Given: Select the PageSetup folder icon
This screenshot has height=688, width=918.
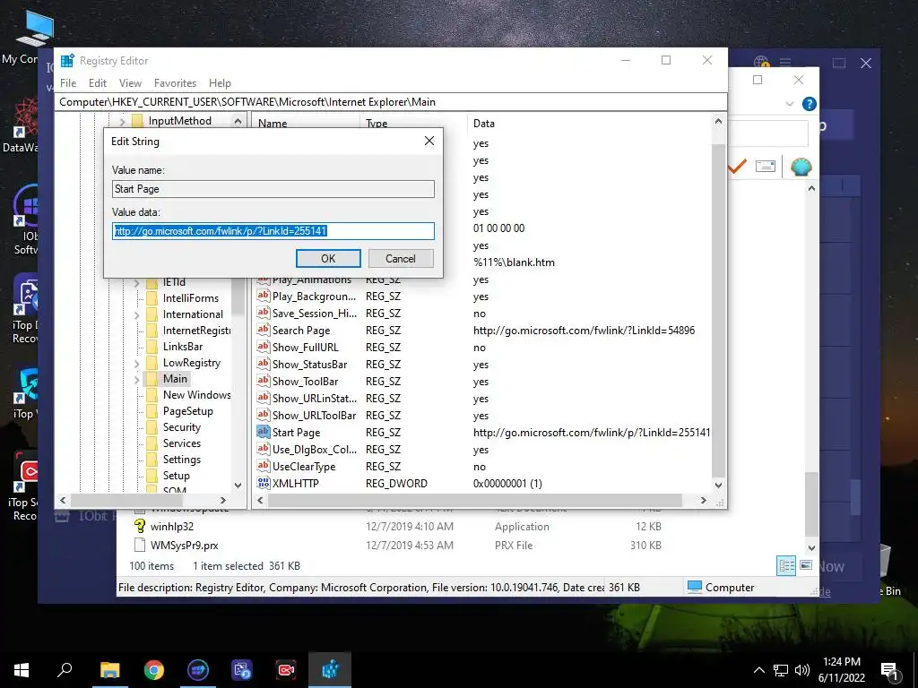Looking at the screenshot, I should click(152, 411).
